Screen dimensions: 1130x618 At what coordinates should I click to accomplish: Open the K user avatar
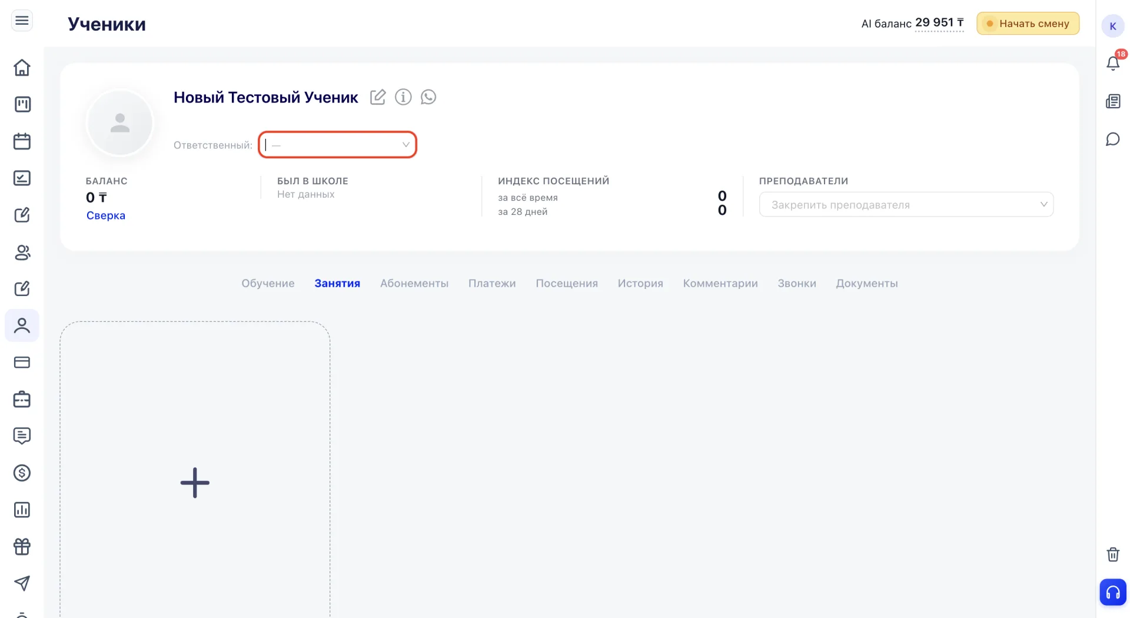tap(1112, 26)
